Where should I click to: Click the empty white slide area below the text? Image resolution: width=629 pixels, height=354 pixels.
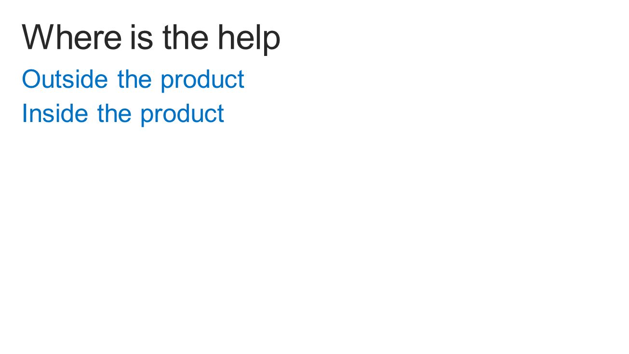click(314, 241)
